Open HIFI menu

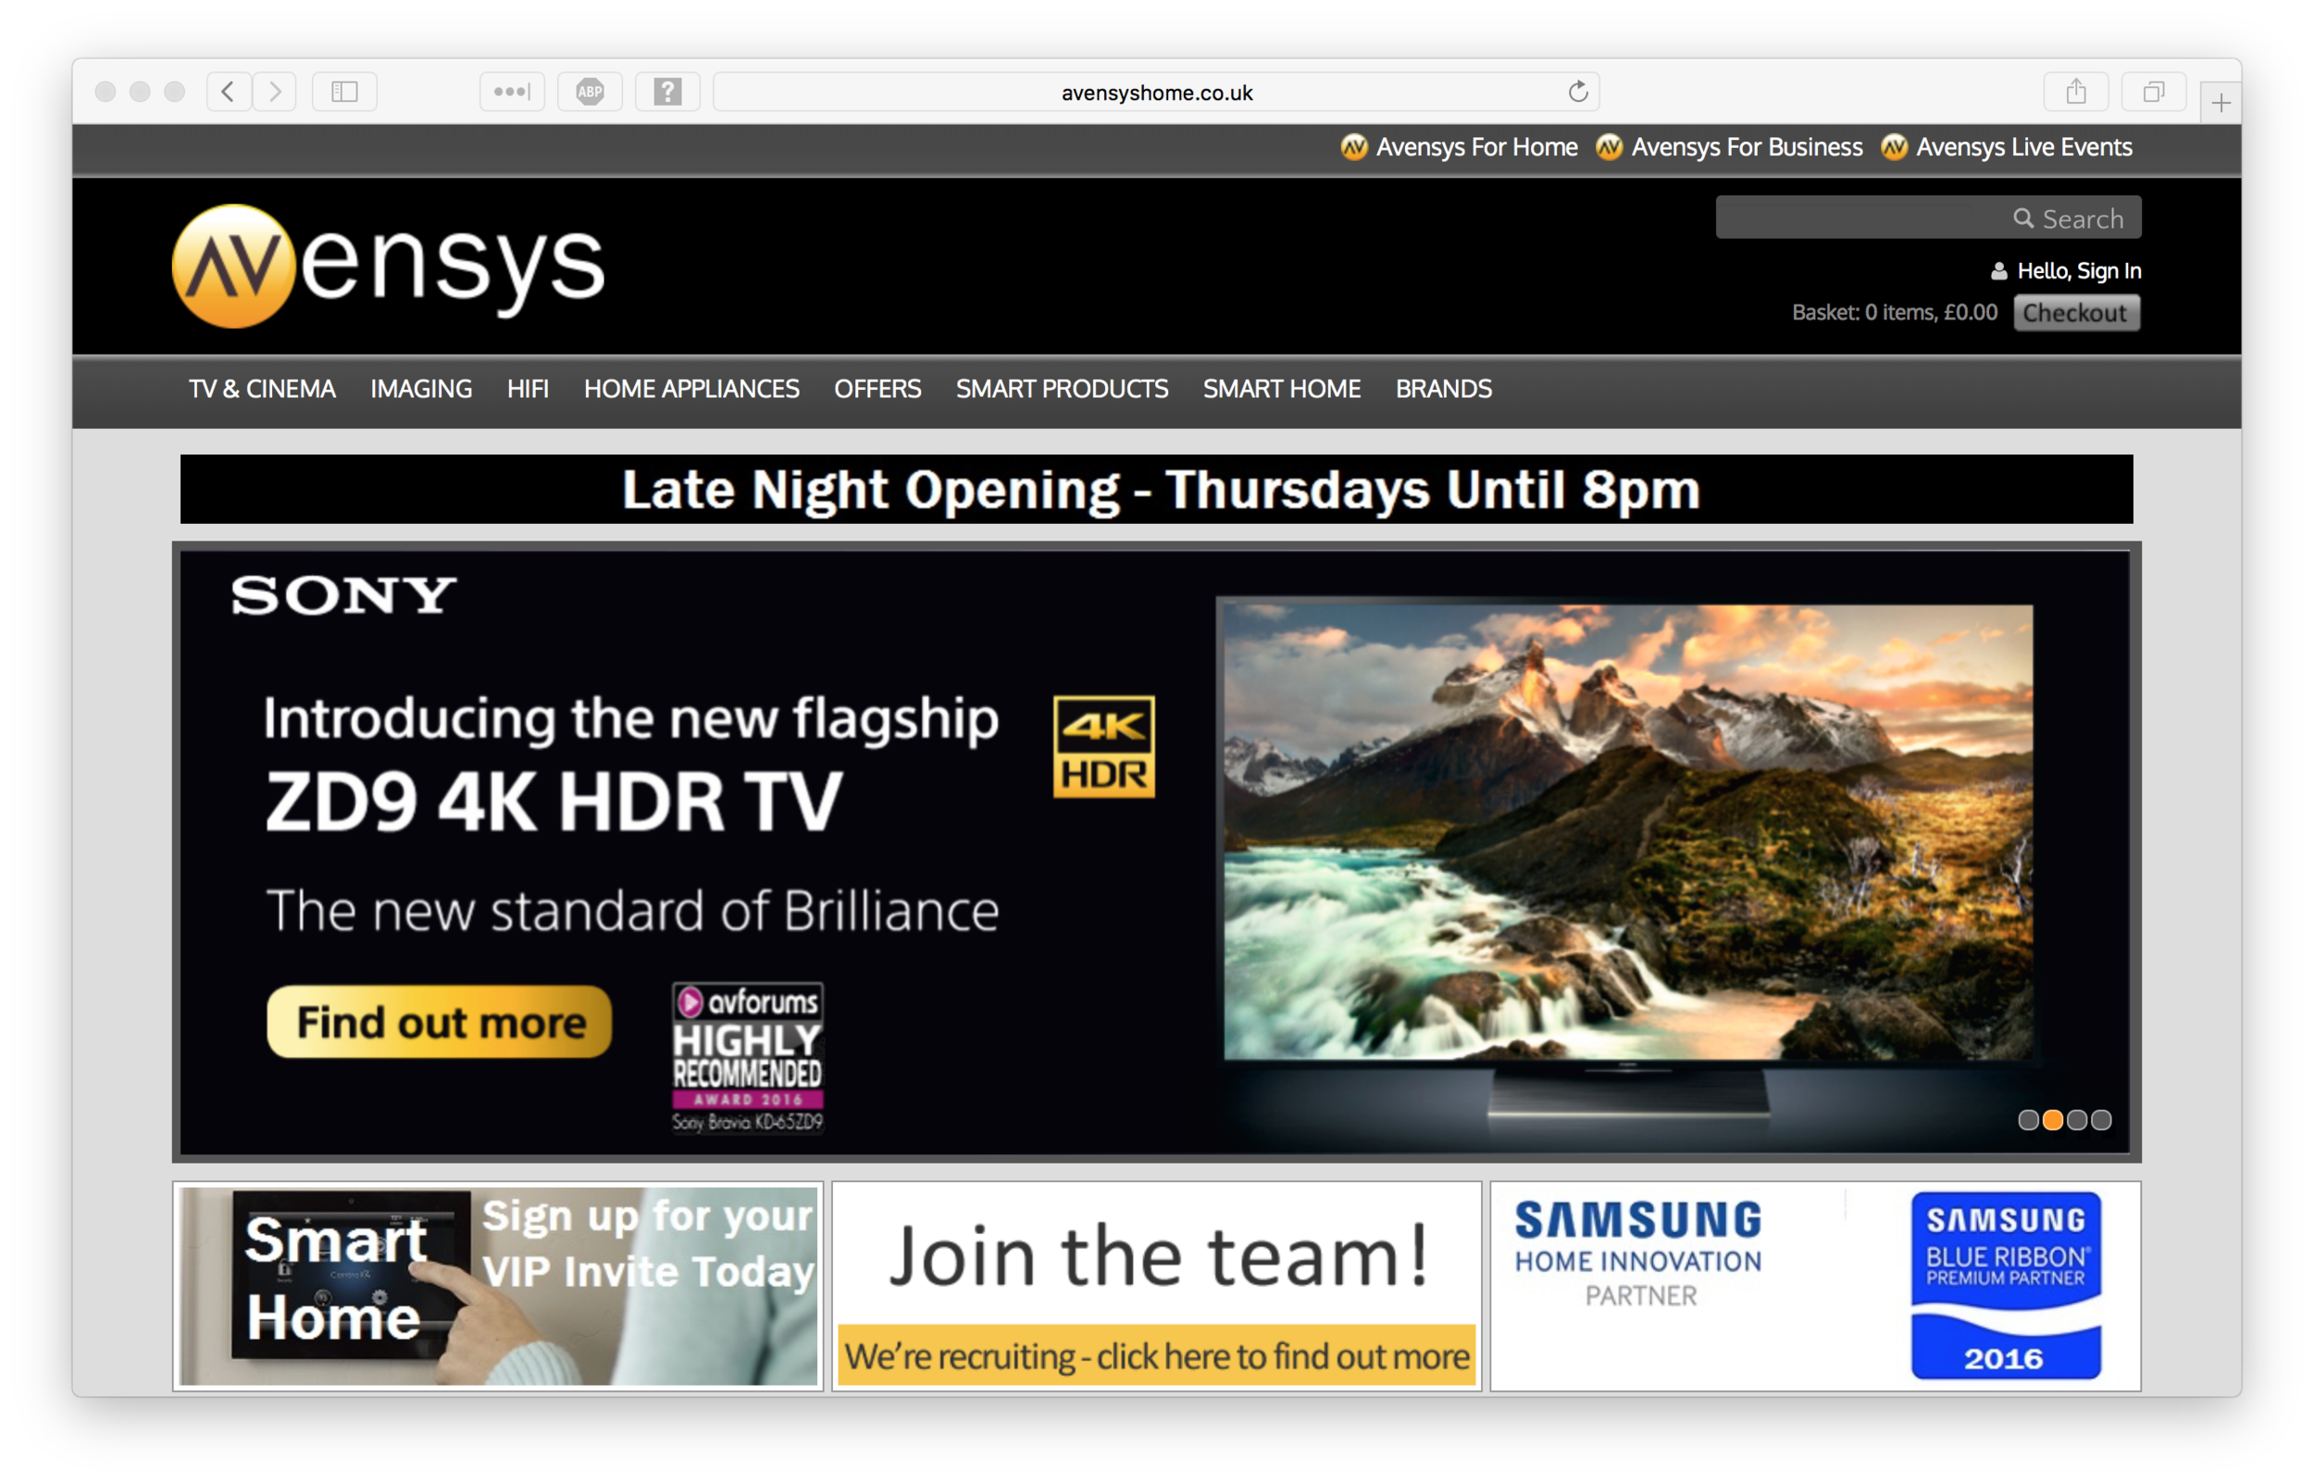pos(528,389)
